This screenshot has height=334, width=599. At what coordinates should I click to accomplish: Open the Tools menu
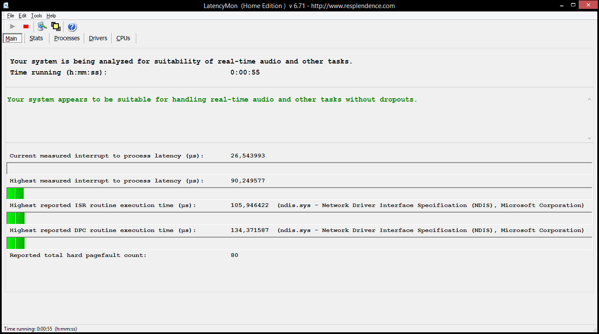pos(36,16)
